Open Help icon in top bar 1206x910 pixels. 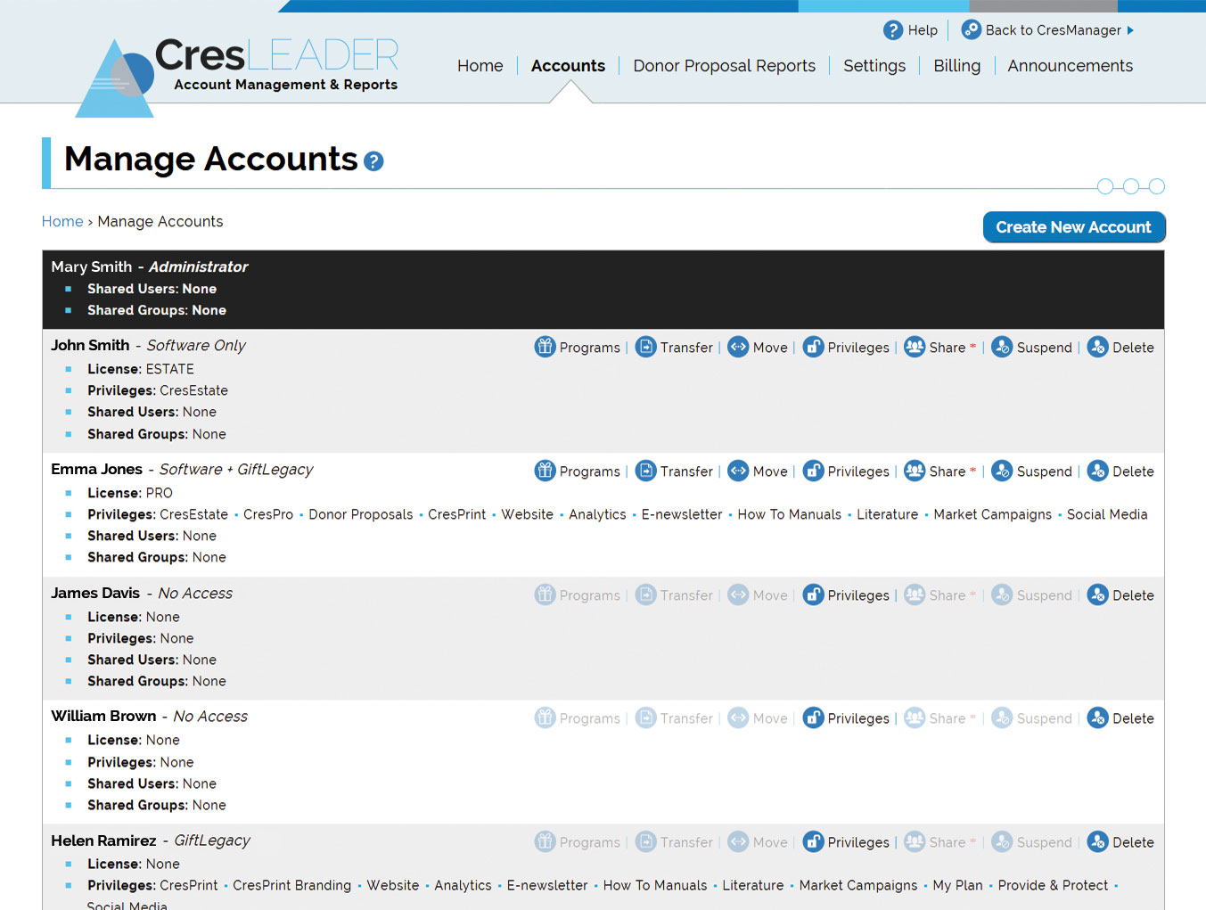[893, 30]
